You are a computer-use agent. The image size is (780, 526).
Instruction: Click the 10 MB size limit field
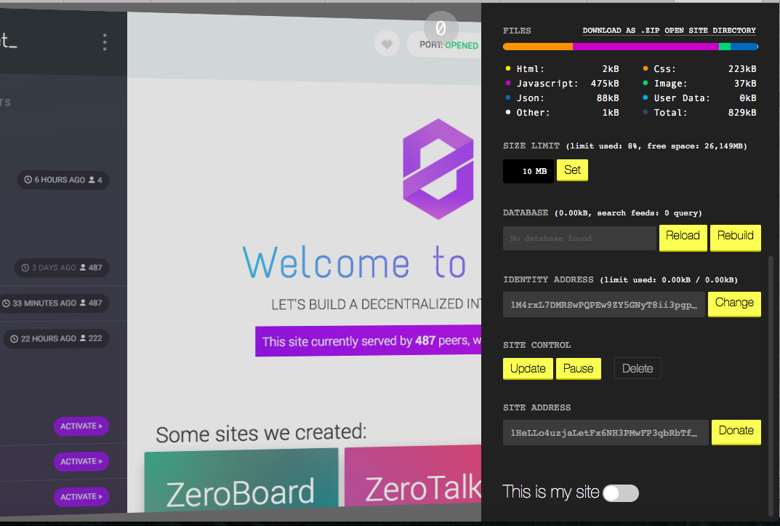coord(528,171)
